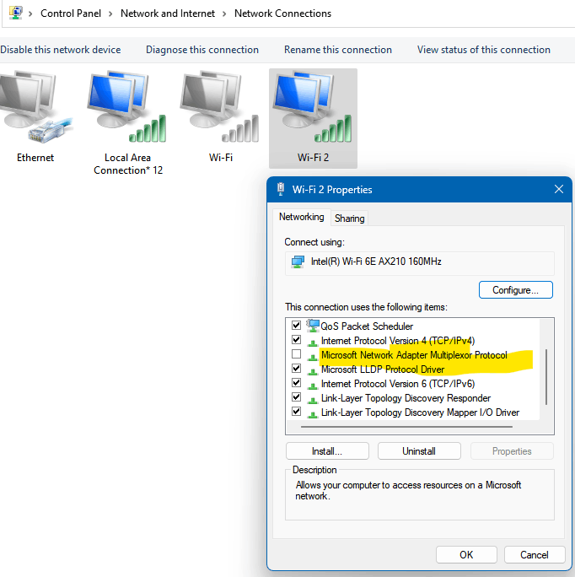The height and width of the screenshot is (577, 575).
Task: Select the Wi-Fi 2 adapter icon
Action: [x=312, y=106]
